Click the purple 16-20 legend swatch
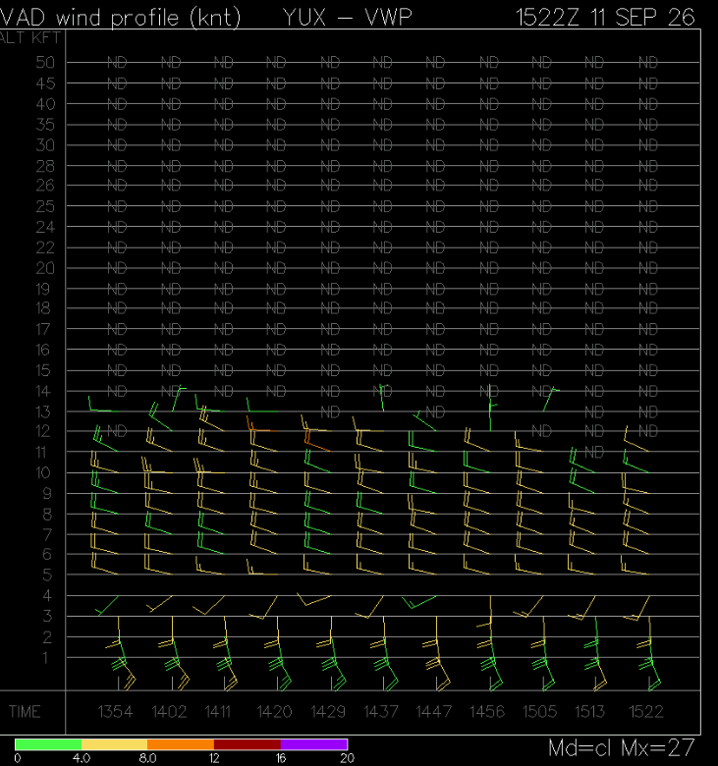This screenshot has width=718, height=766. tap(313, 744)
